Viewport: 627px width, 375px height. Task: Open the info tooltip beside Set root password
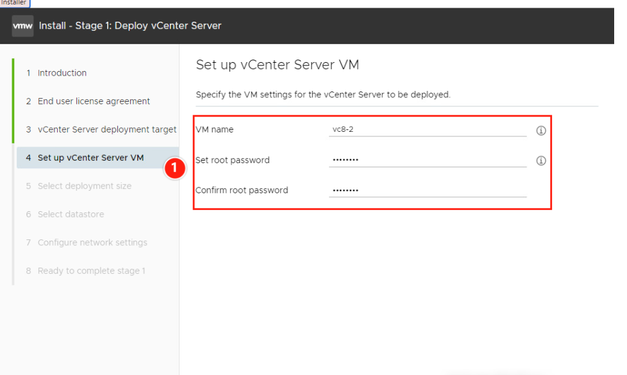(540, 161)
